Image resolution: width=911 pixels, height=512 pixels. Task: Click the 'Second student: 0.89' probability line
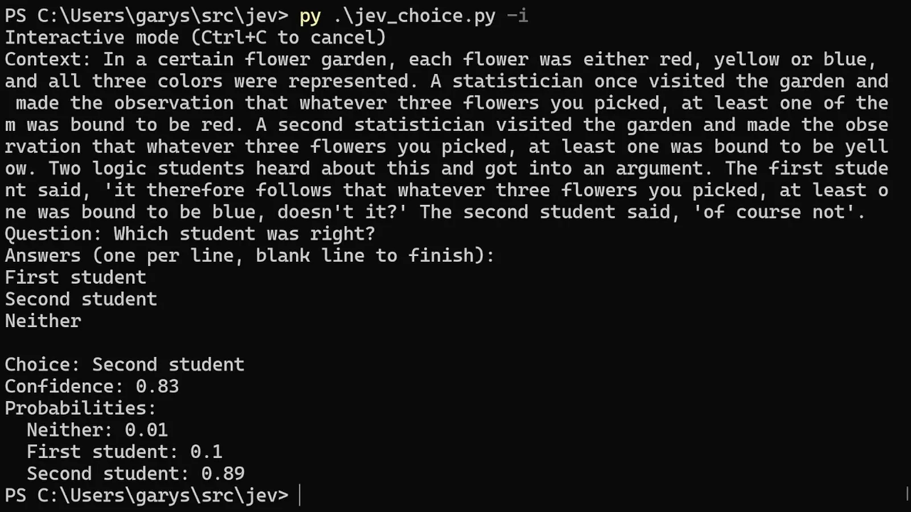tap(136, 473)
